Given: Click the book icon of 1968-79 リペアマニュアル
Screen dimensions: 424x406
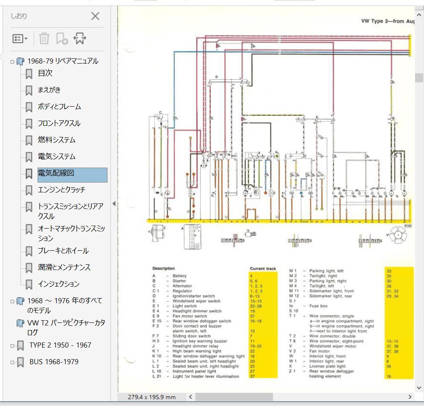Looking at the screenshot, I should coord(20,62).
